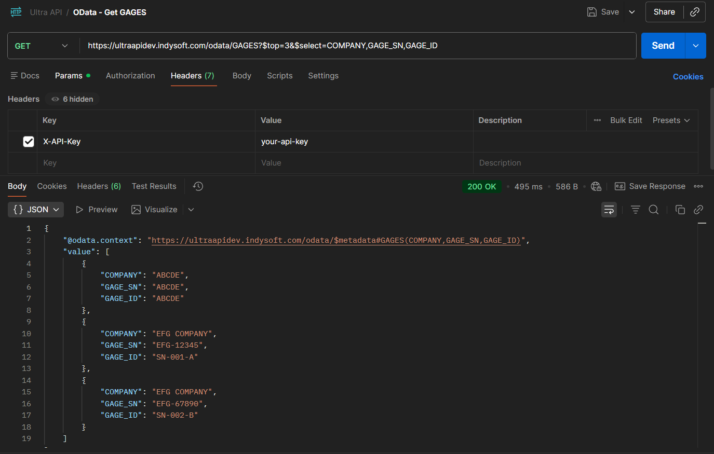714x454 pixels.
Task: Click the 200 OK status badge
Action: coord(482,187)
